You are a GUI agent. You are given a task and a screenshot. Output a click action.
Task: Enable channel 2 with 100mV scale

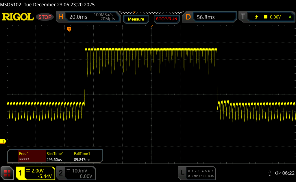click(x=76, y=173)
